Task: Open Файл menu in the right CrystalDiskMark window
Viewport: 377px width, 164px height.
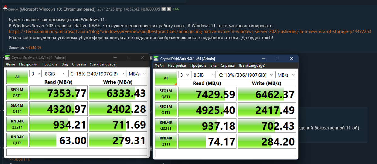Action: point(159,65)
